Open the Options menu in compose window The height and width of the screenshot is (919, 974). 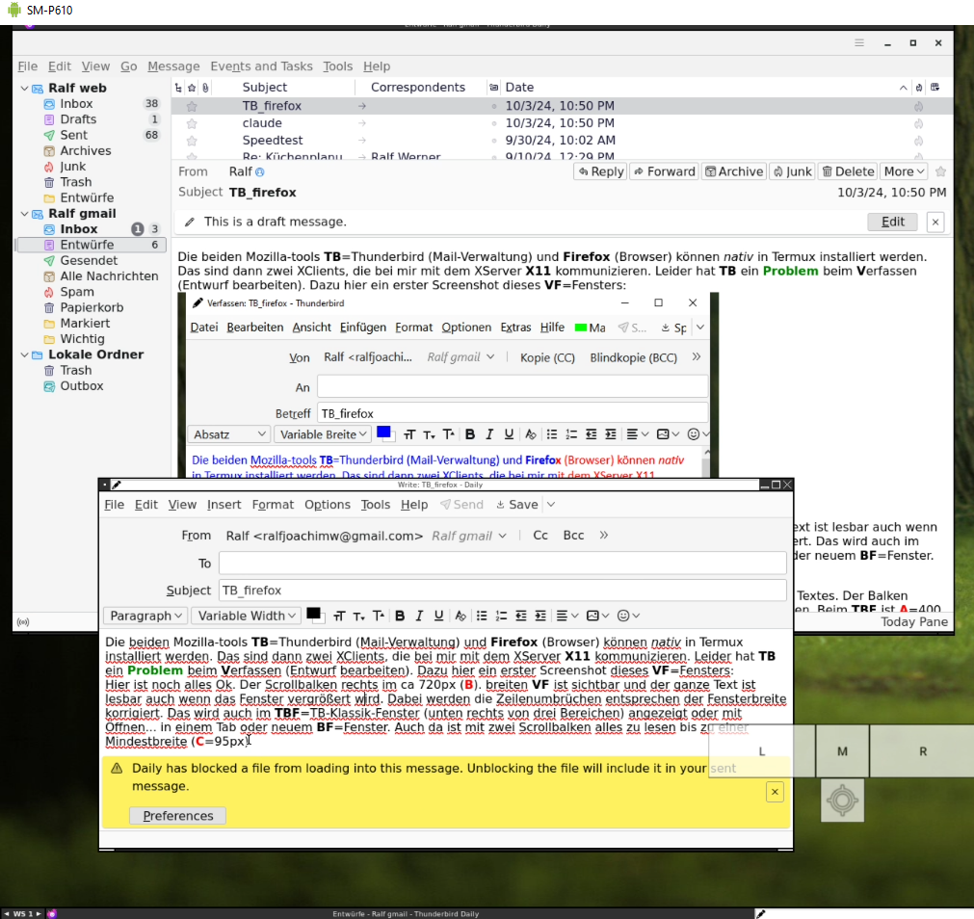coord(328,505)
